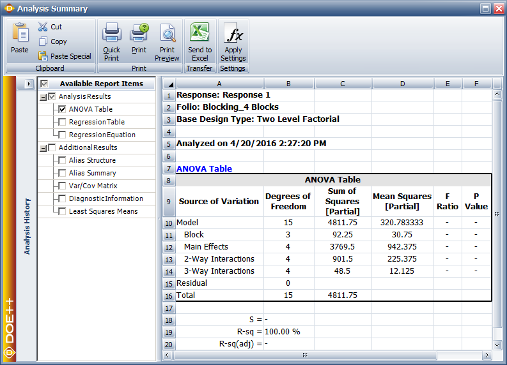Click the Cut scissors icon

coord(43,27)
